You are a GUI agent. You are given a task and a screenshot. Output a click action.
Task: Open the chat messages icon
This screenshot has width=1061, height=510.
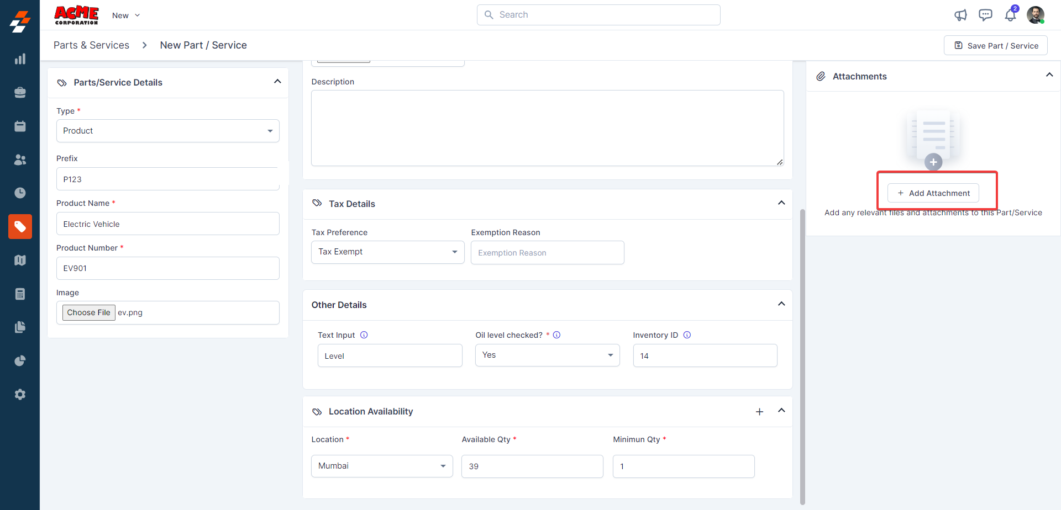[985, 15]
